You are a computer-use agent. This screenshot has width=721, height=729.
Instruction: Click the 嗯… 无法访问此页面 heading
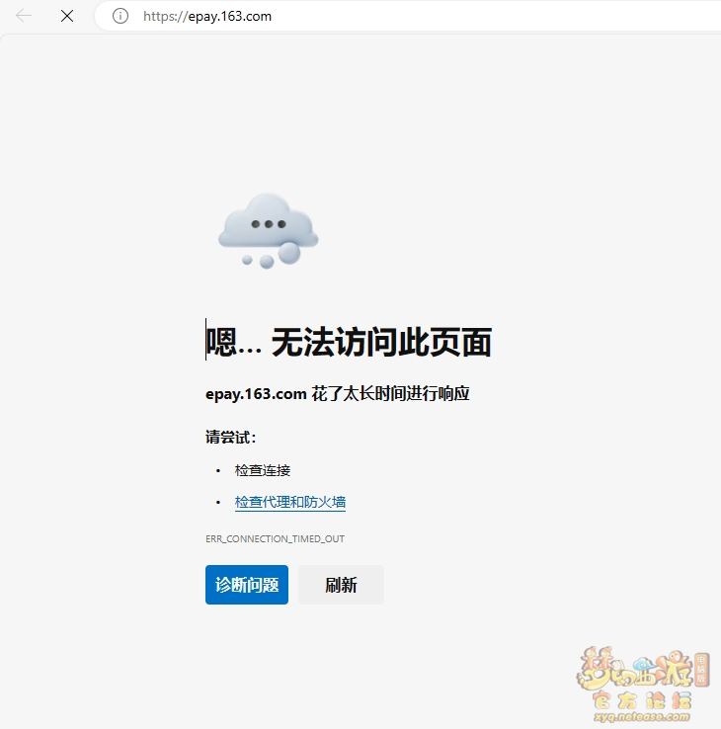pos(349,342)
